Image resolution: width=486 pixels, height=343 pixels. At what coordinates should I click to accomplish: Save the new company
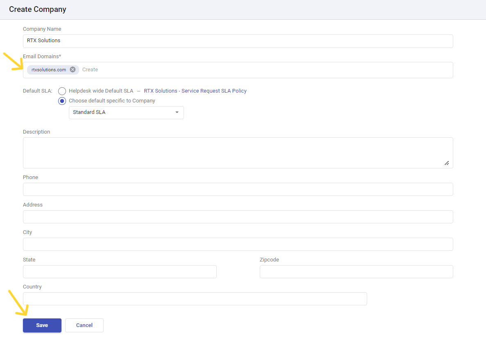pos(42,325)
